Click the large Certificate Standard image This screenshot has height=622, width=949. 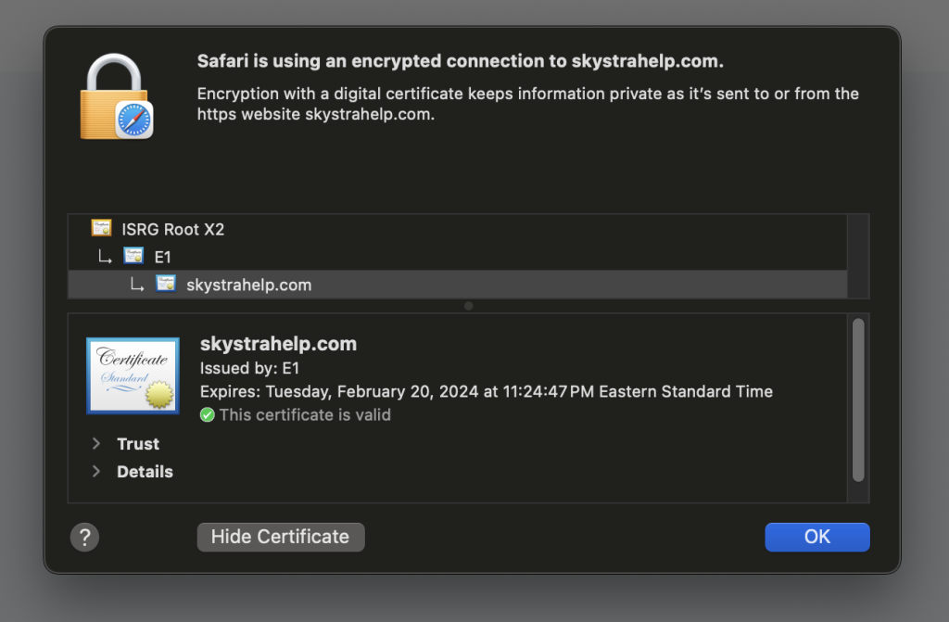click(133, 375)
